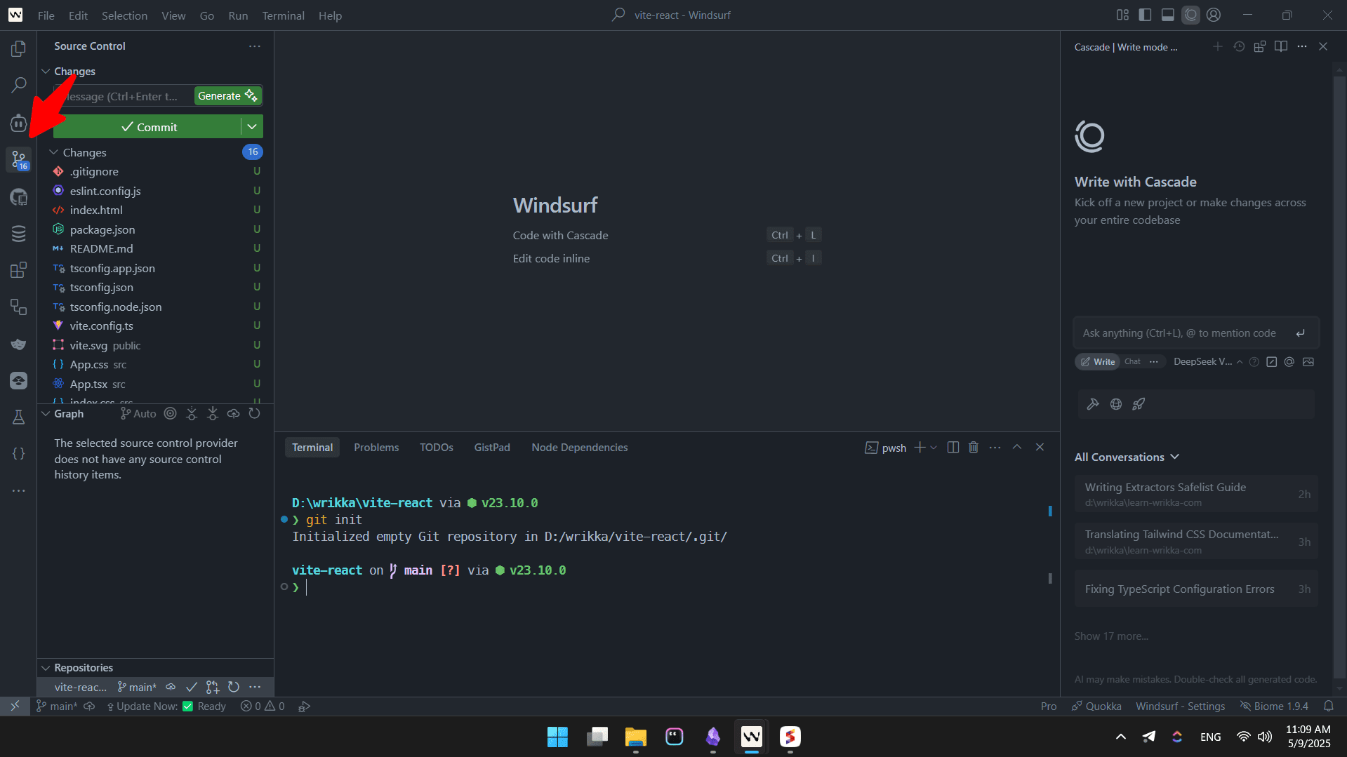The image size is (1347, 757).
Task: Open notifications bell in status bar
Action: pyautogui.click(x=1329, y=706)
